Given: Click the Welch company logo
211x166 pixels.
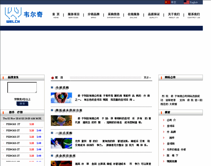Looking at the screenshot, I should [24, 15].
